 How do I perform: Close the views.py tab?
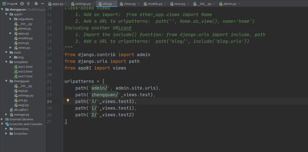pyautogui.click(x=139, y=4)
